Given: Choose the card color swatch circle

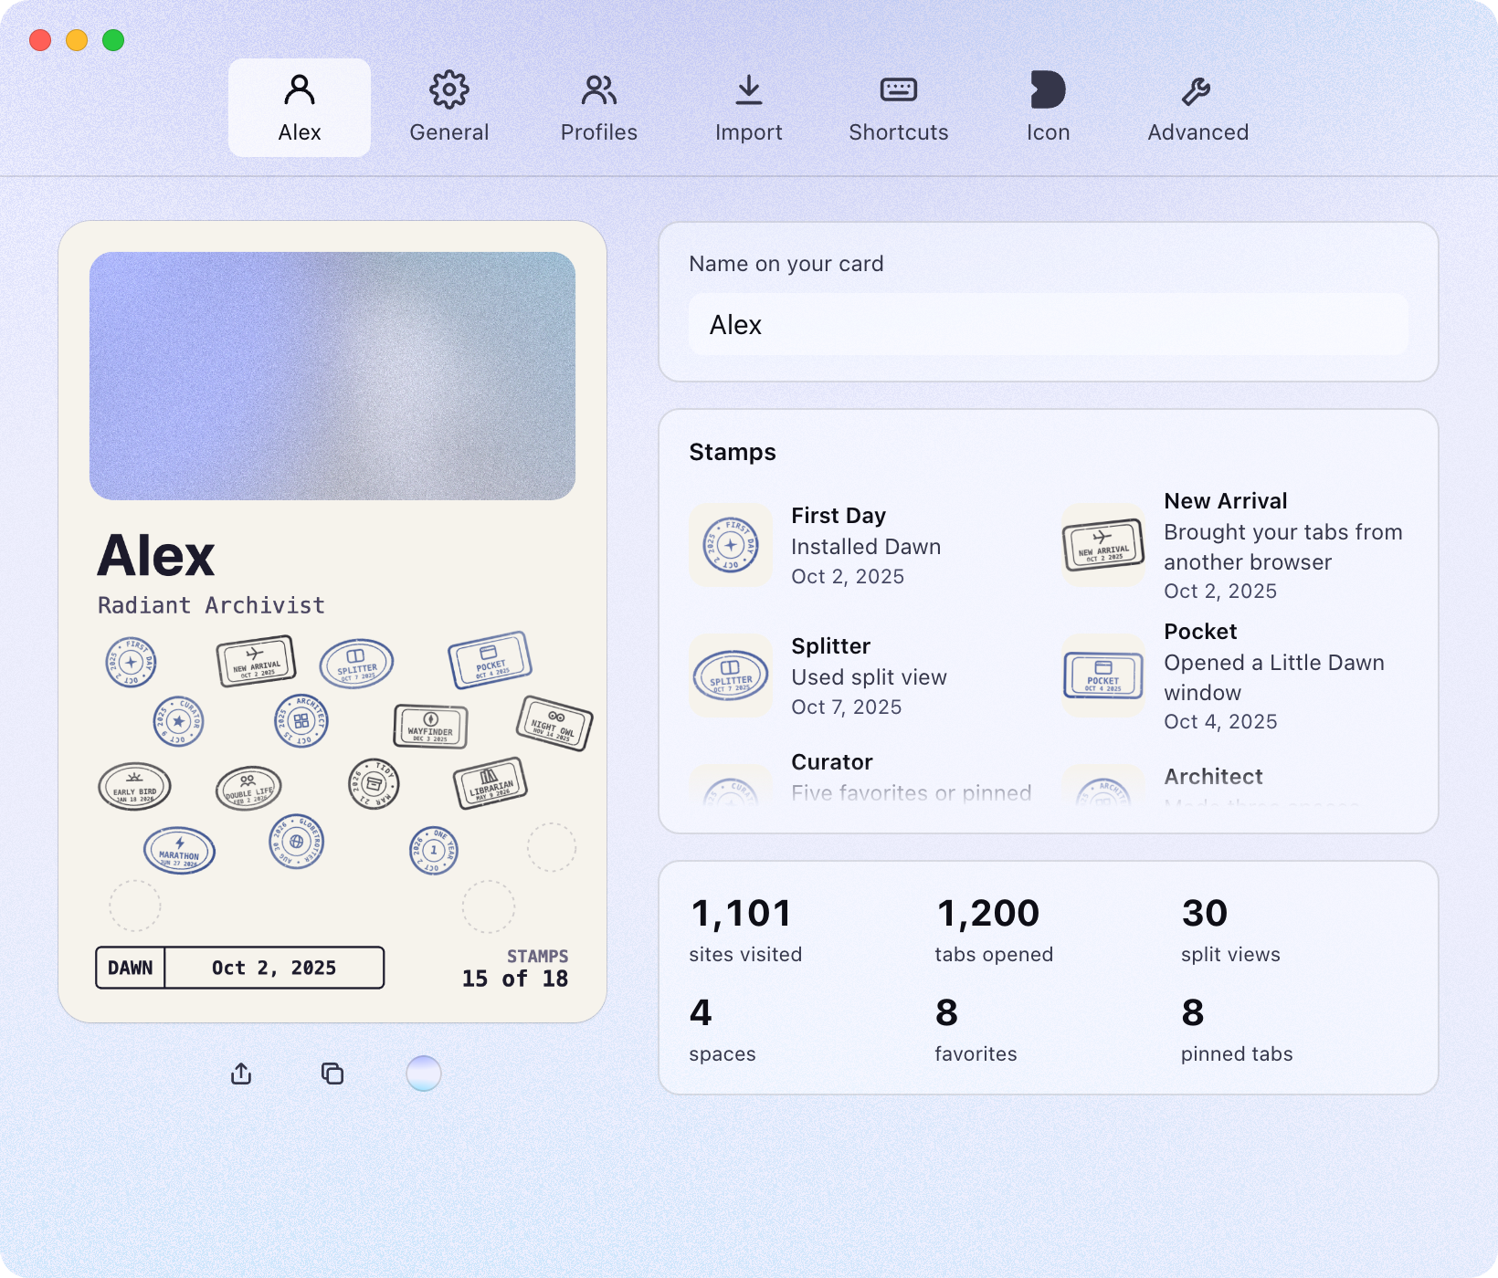Looking at the screenshot, I should tap(424, 1074).
